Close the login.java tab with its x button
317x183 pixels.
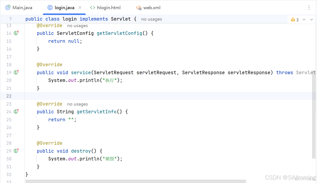click(x=80, y=8)
